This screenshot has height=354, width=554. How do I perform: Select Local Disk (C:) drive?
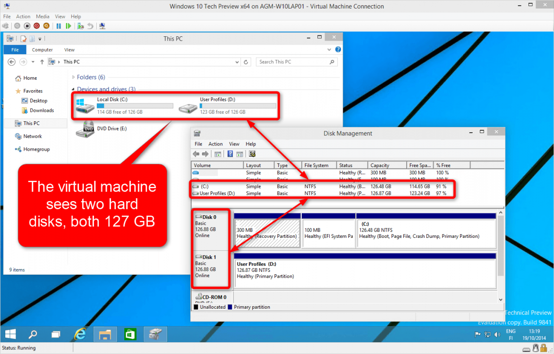pos(124,106)
